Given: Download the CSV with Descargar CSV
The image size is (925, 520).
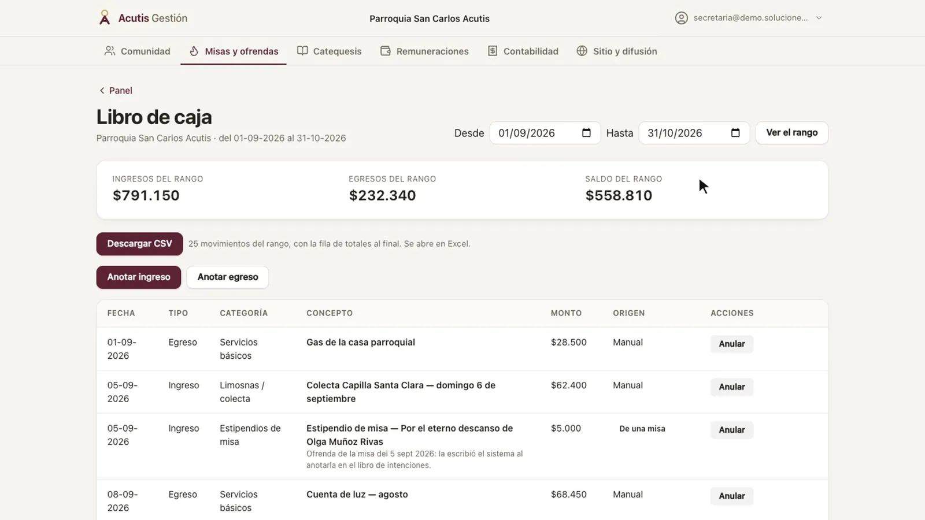Looking at the screenshot, I should pyautogui.click(x=139, y=244).
